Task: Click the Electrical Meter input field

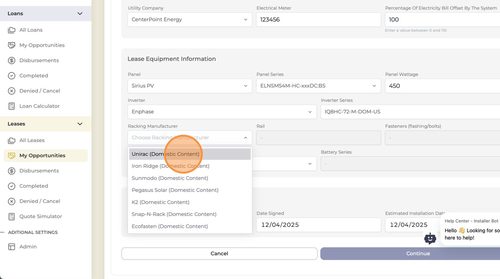Action: tap(319, 20)
